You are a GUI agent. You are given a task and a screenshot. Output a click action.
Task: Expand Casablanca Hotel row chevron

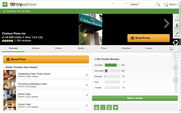[87, 75]
